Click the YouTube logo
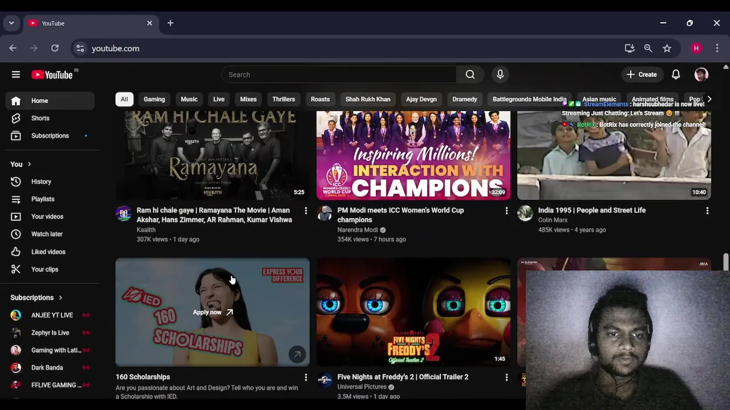 52,75
